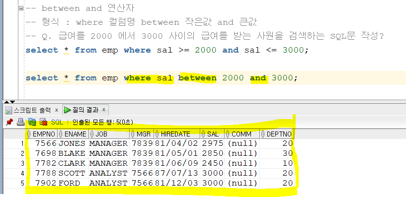406x197 pixels.
Task: Select the SAL value 2450
Action: (213, 163)
